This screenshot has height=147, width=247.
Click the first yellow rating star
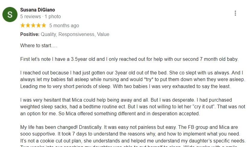click(x=23, y=25)
